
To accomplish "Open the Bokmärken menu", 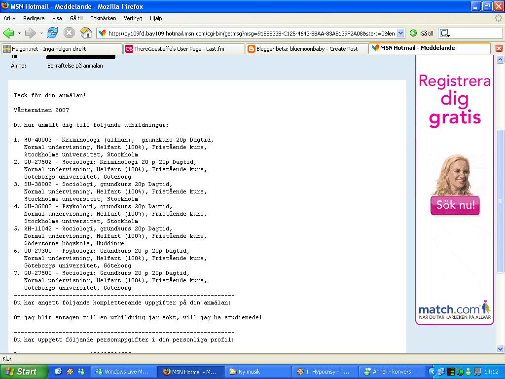I will [103, 18].
